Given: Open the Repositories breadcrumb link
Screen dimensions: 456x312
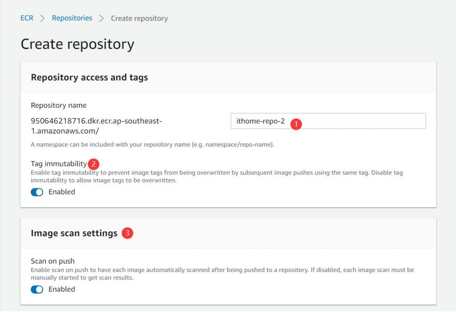Looking at the screenshot, I should pos(72,18).
